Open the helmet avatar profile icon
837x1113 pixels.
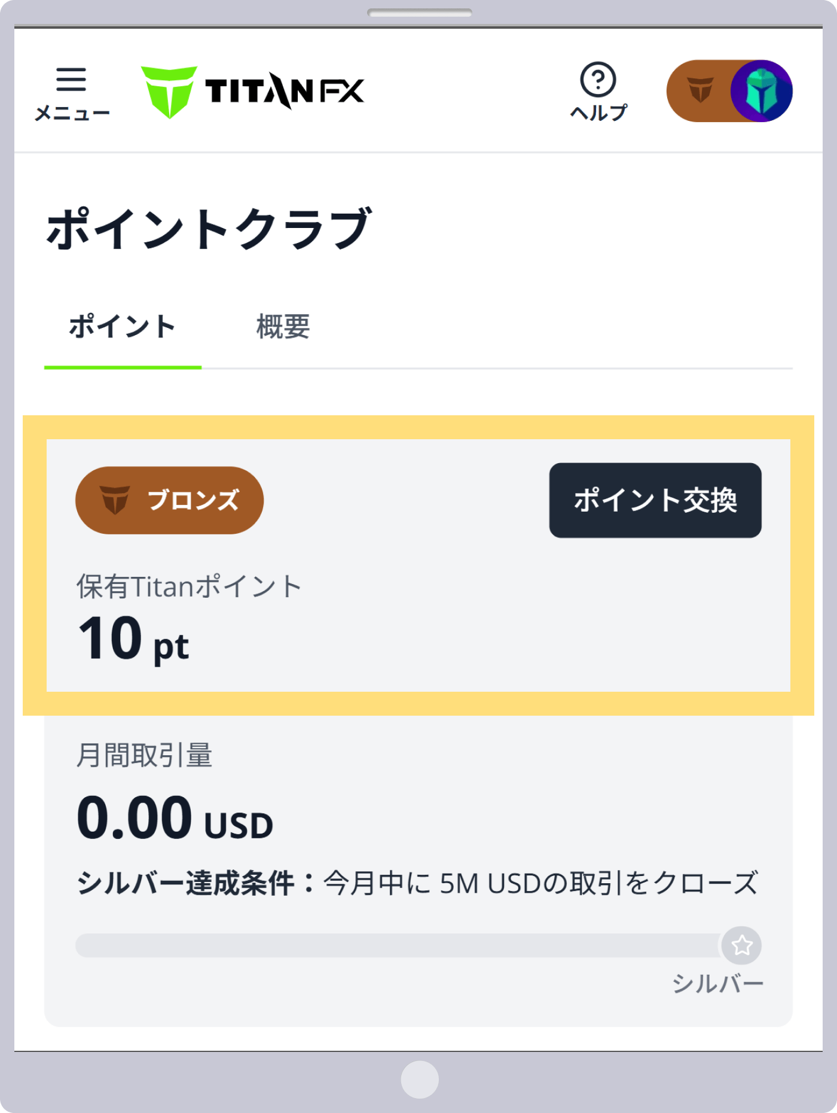click(761, 91)
